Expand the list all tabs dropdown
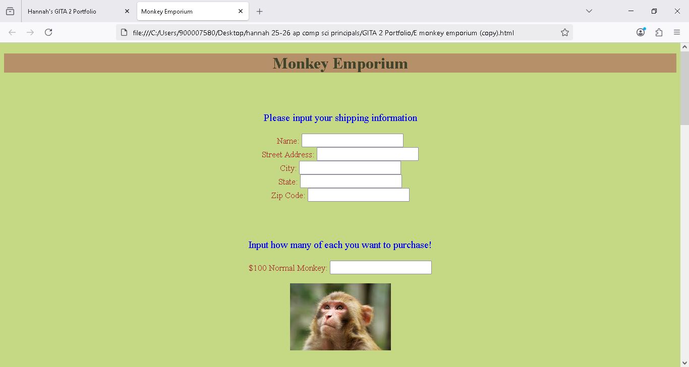 pos(589,11)
